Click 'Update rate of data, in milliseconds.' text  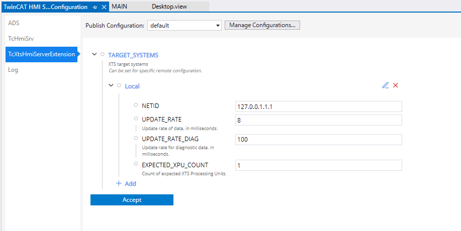tap(180, 128)
